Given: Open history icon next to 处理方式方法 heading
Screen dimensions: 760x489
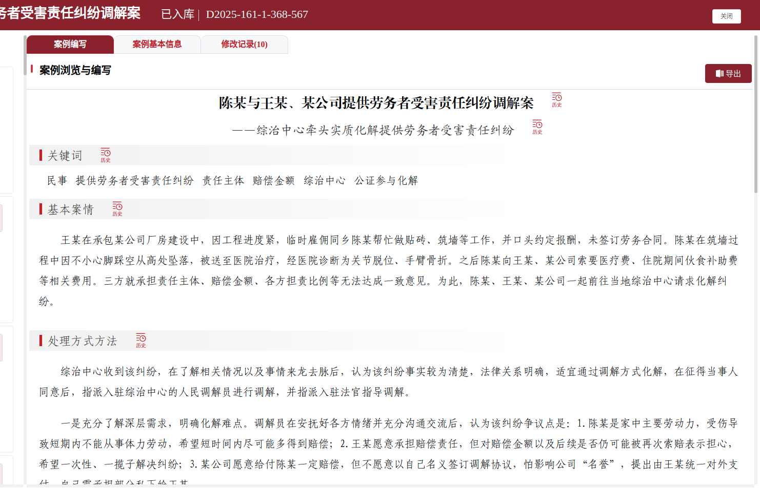Looking at the screenshot, I should pyautogui.click(x=141, y=341).
